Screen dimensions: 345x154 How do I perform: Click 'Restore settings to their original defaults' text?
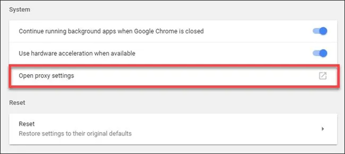[x=75, y=133]
